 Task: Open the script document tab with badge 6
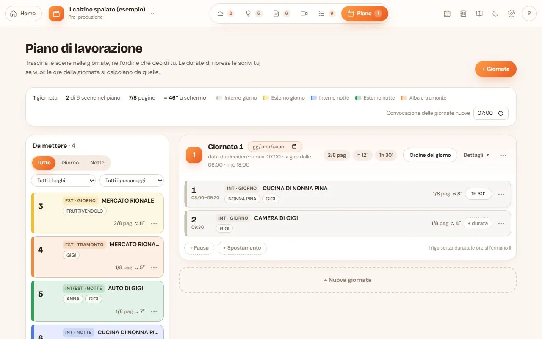tap(282, 14)
